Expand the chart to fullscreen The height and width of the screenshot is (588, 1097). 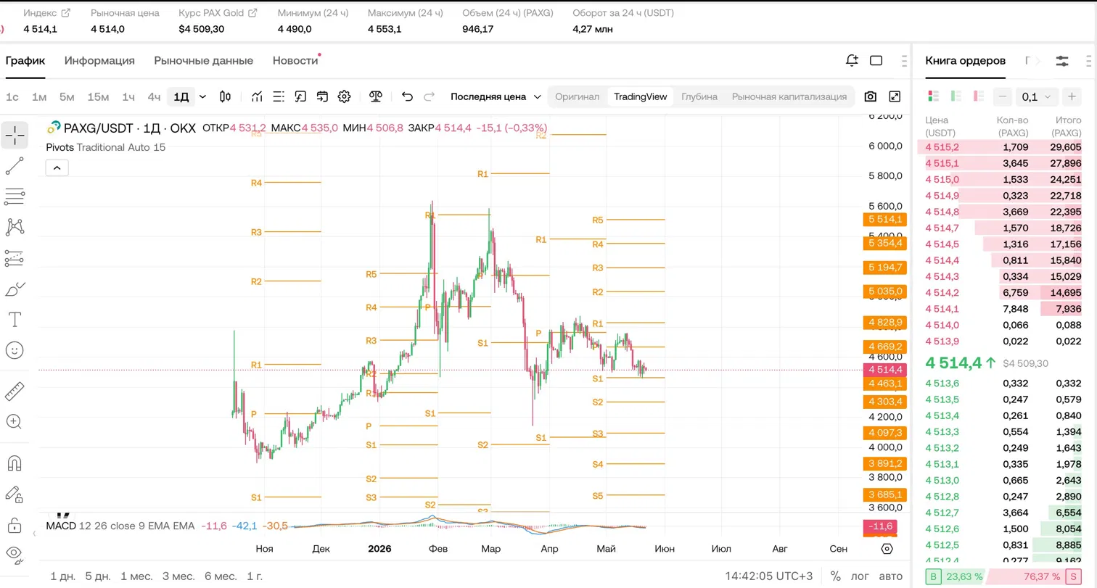pyautogui.click(x=895, y=96)
